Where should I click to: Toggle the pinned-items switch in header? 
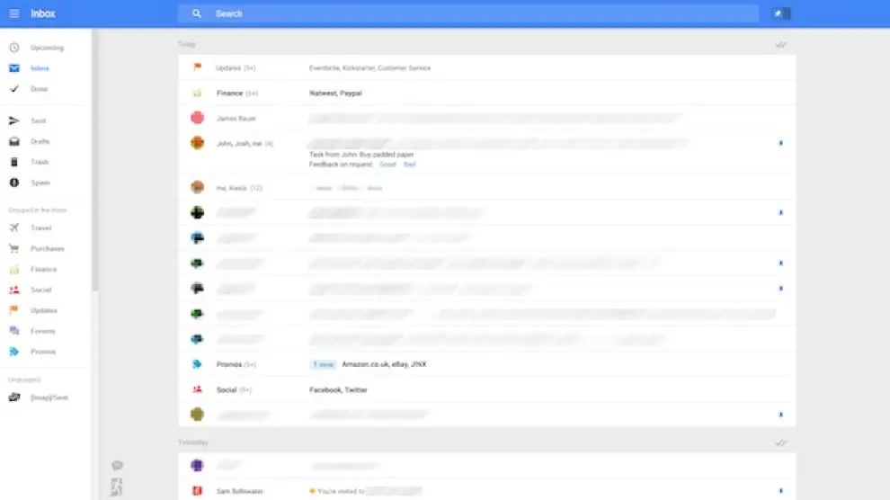coord(780,13)
